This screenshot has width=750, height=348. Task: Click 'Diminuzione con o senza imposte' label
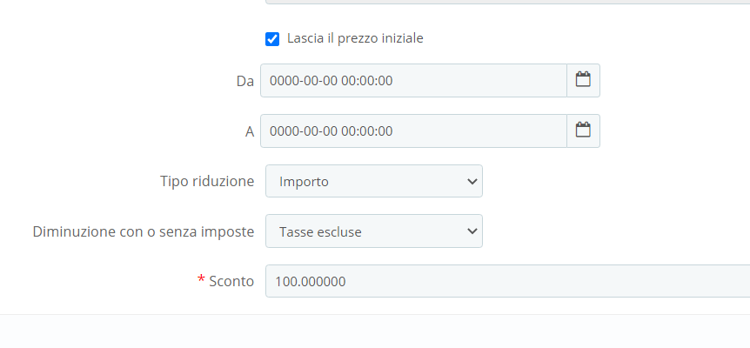(x=143, y=231)
